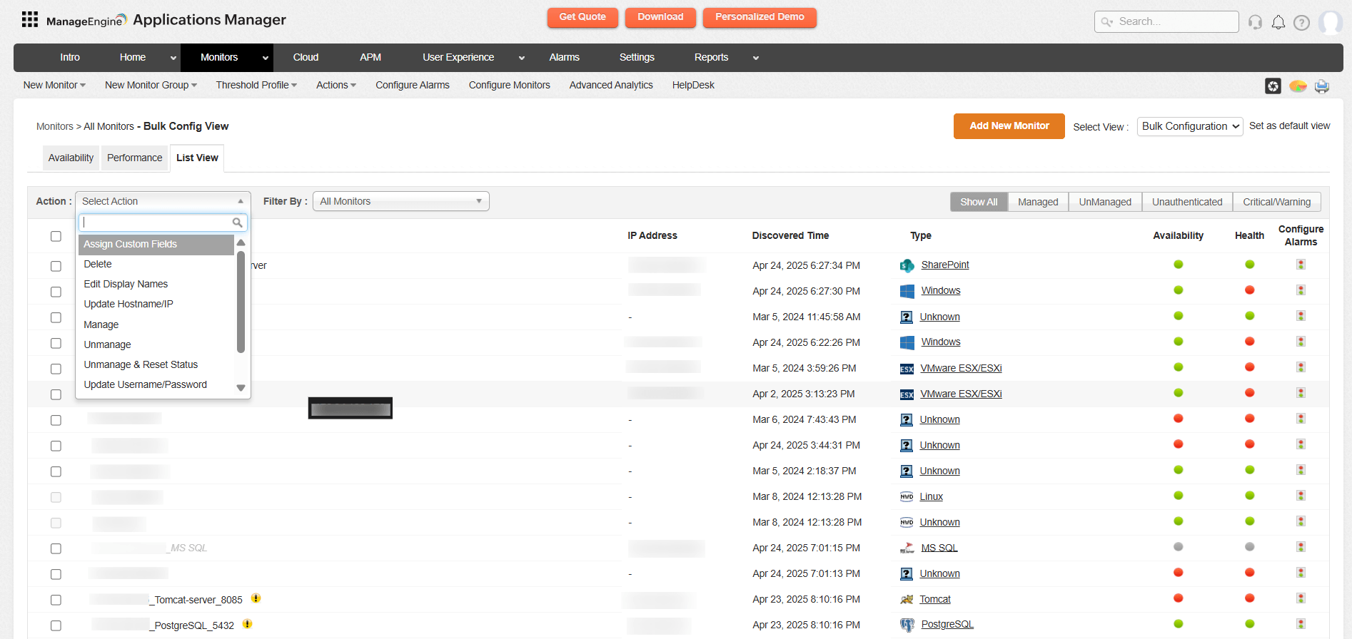Open the Bulk Configuration view selector

1189,126
